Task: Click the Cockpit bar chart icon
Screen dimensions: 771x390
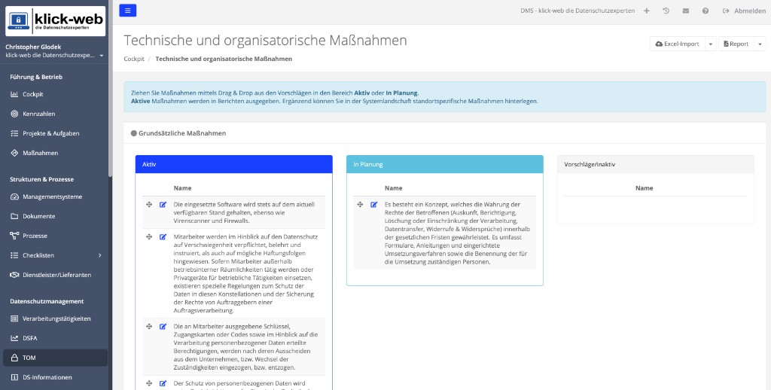Action: click(14, 94)
